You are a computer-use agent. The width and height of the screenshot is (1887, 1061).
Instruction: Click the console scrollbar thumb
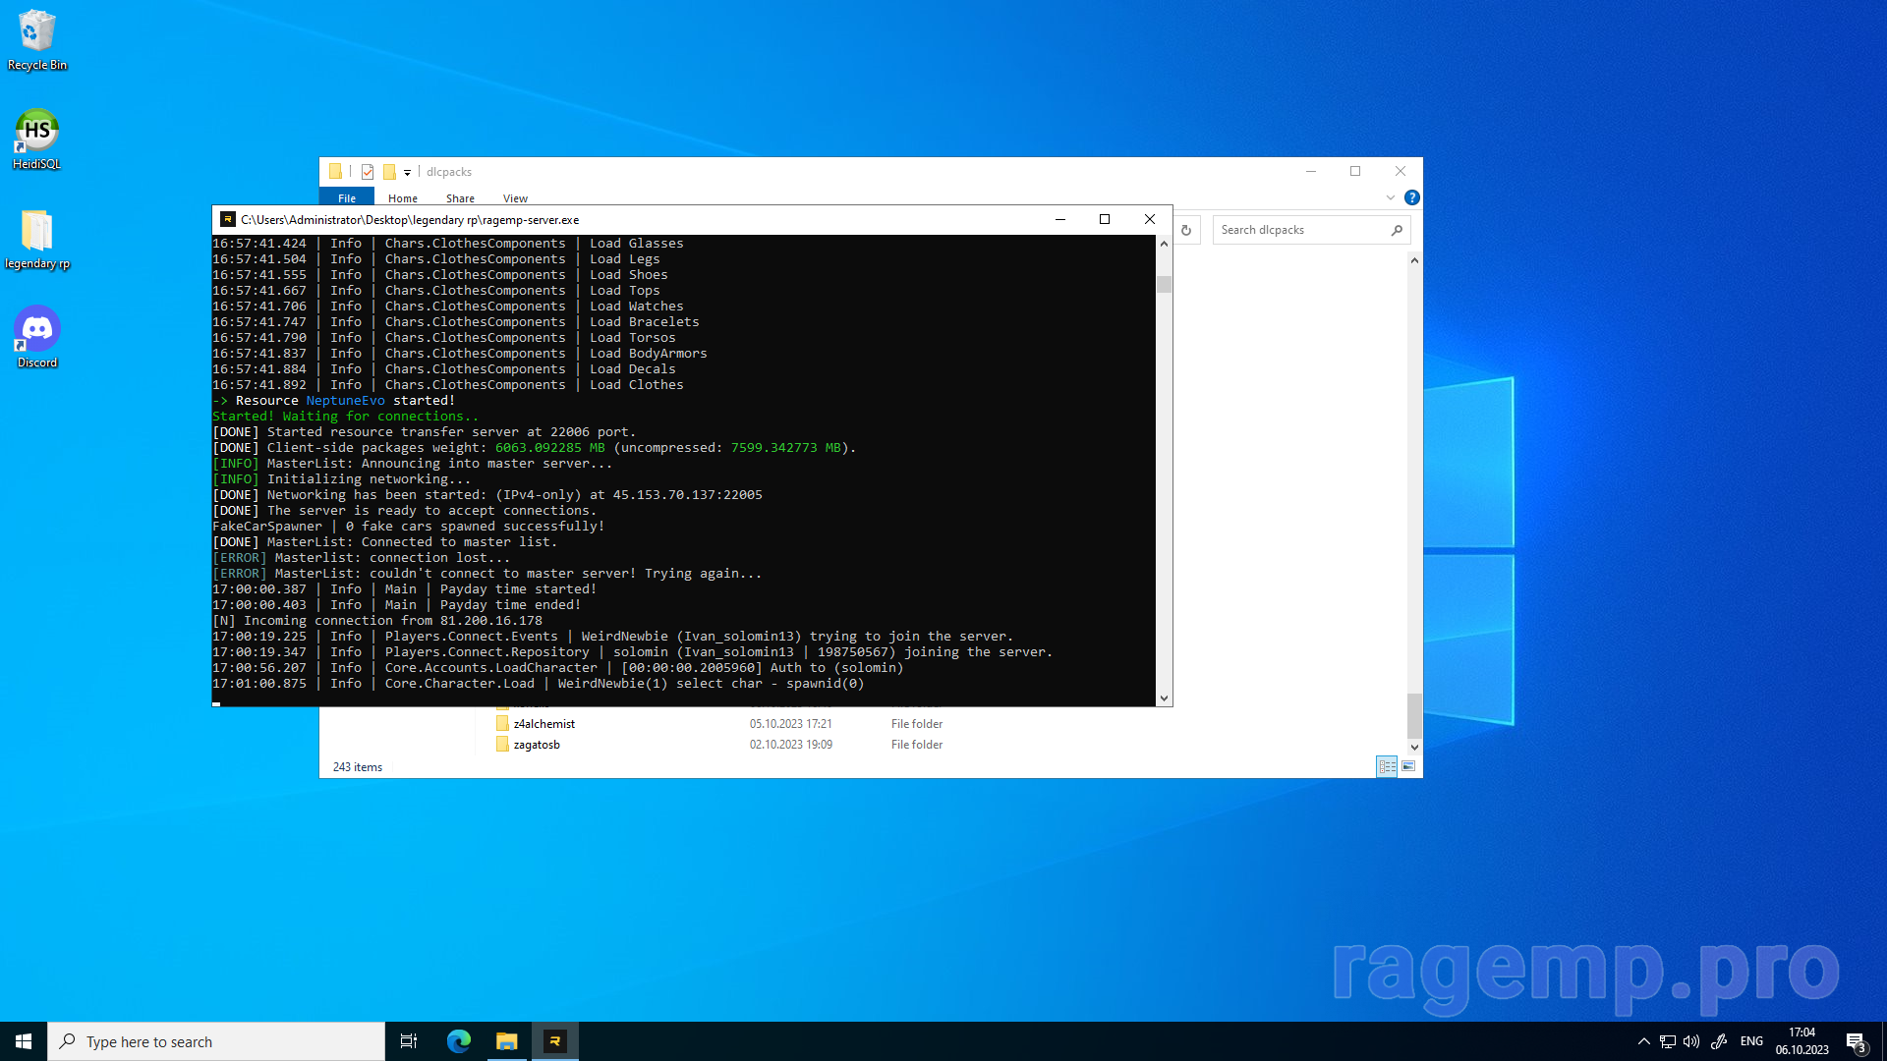(1164, 284)
